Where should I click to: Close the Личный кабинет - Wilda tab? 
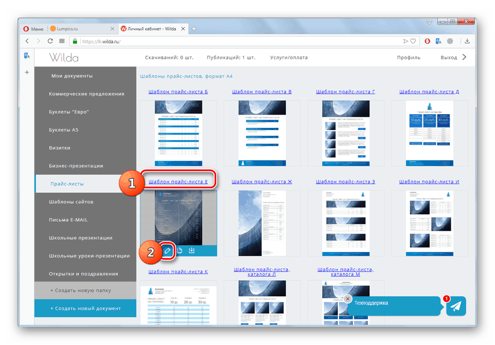[x=183, y=29]
